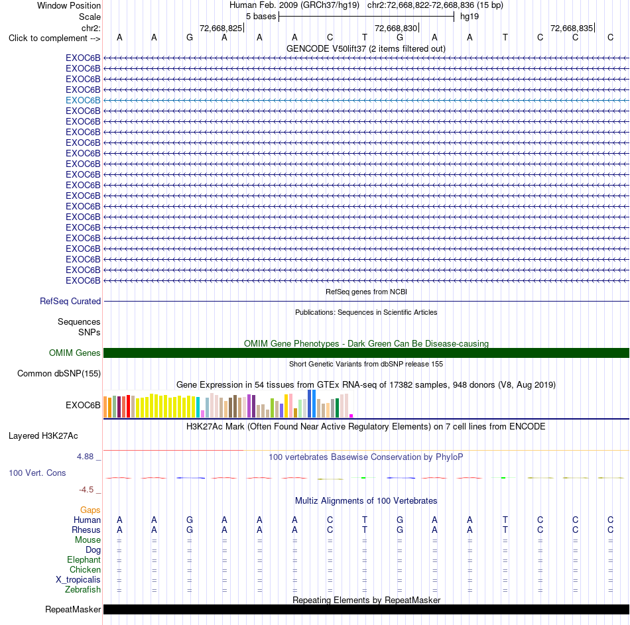The image size is (630, 625).
Task: Select the Mouse alignment row label
Action: point(88,540)
